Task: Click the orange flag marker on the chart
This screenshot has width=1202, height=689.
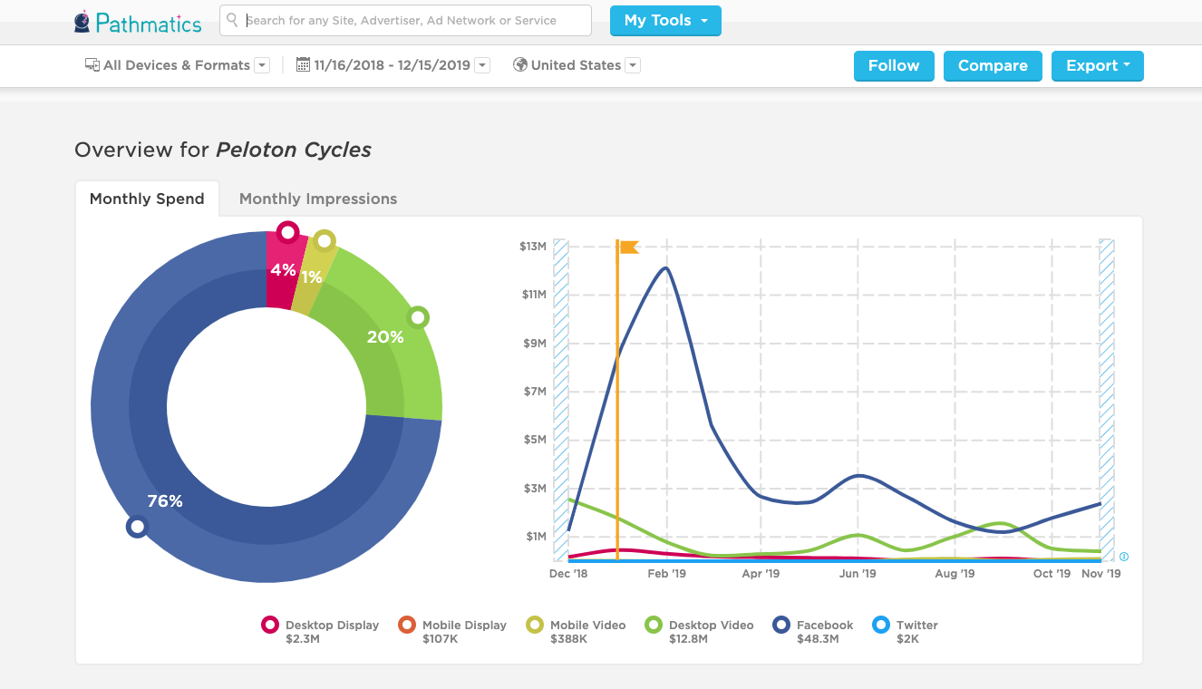Action: pos(629,247)
